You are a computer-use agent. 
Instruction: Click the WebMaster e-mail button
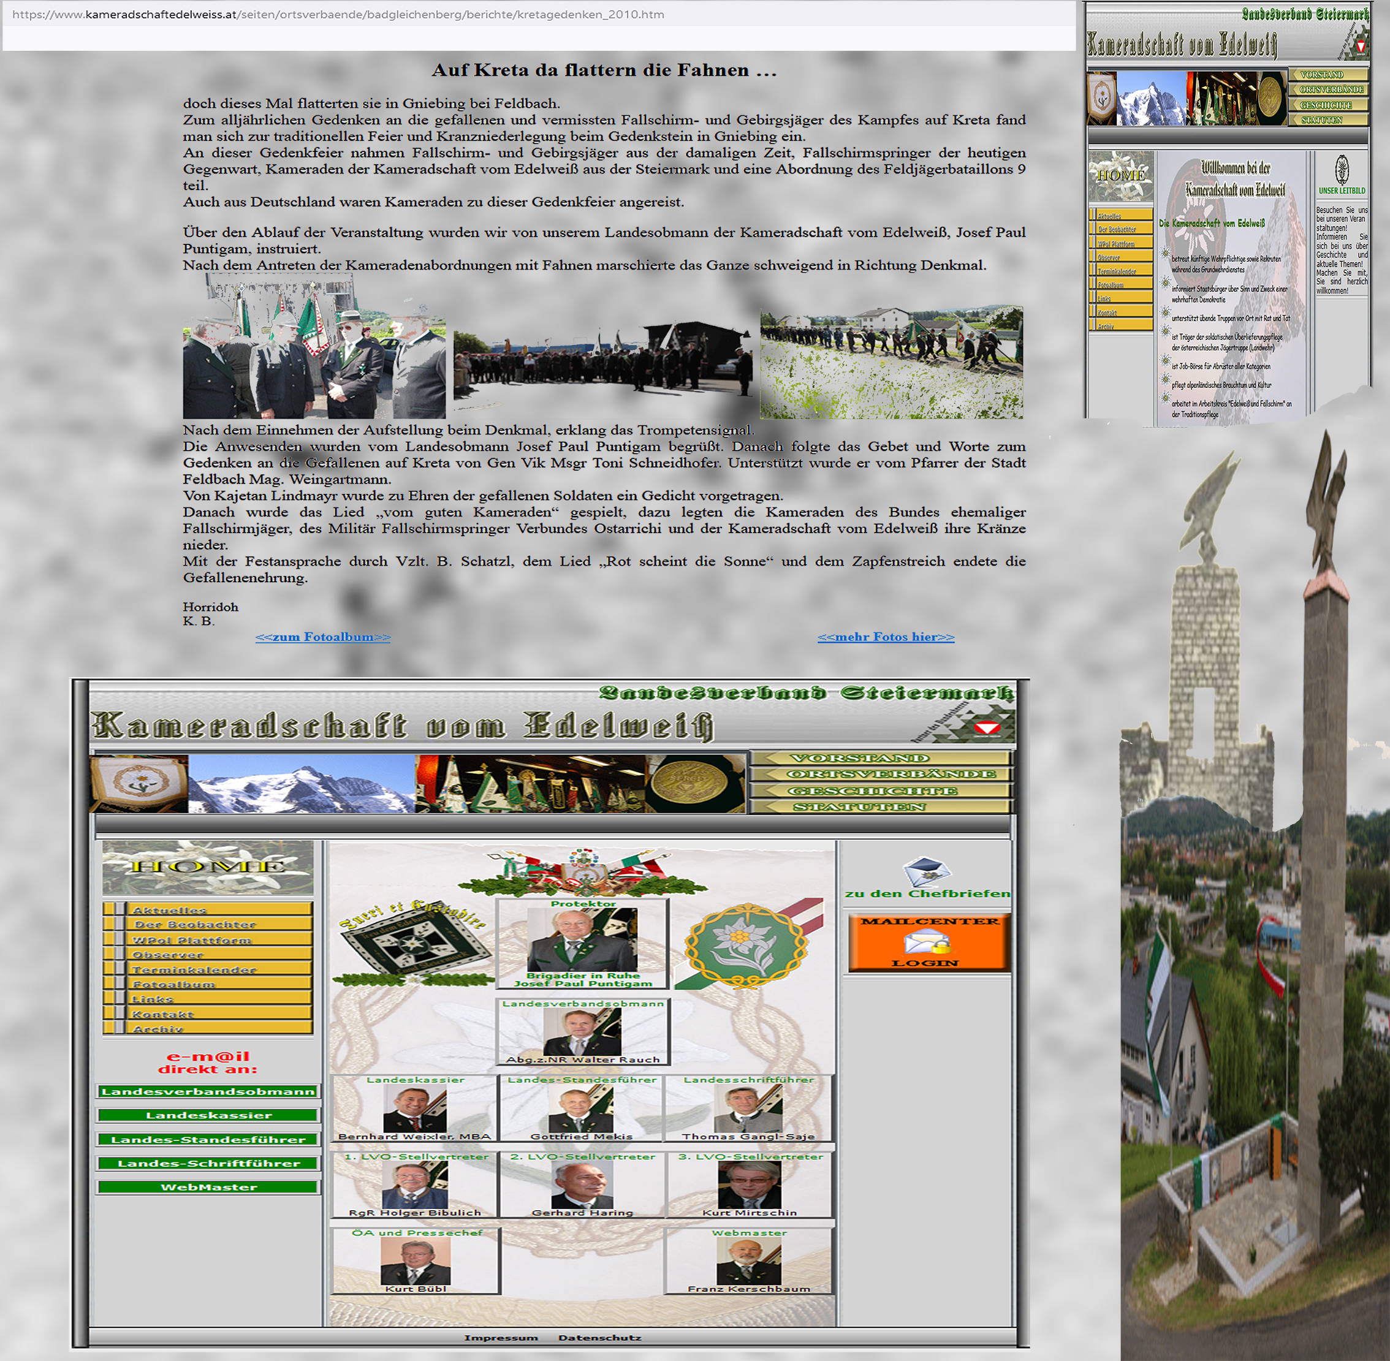pyautogui.click(x=208, y=1188)
